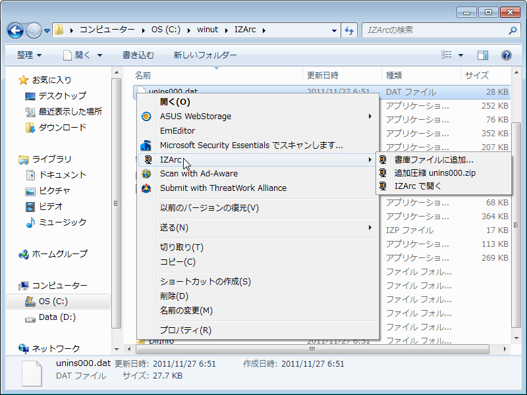
Task: Open recent pages dropdown beside Forward
Action: click(x=47, y=30)
